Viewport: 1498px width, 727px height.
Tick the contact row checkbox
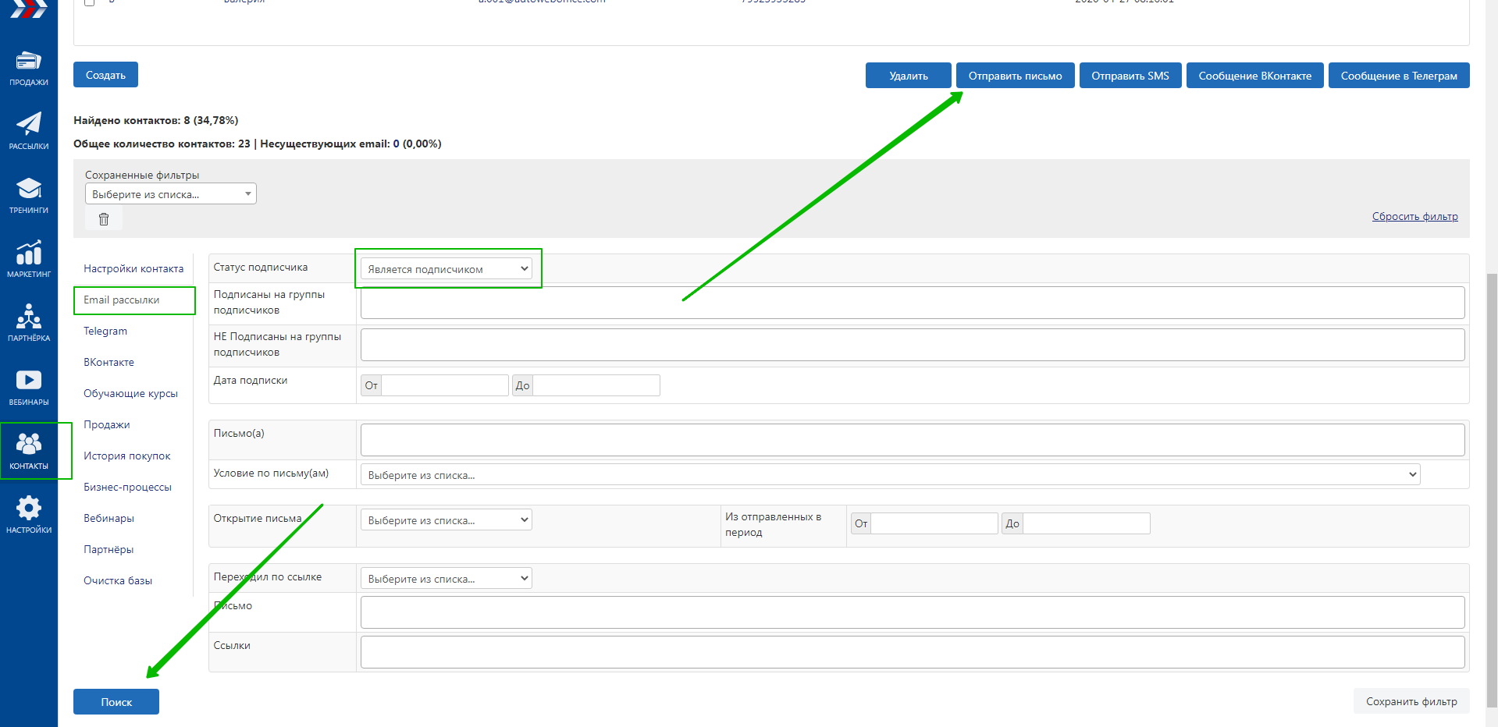pyautogui.click(x=89, y=2)
